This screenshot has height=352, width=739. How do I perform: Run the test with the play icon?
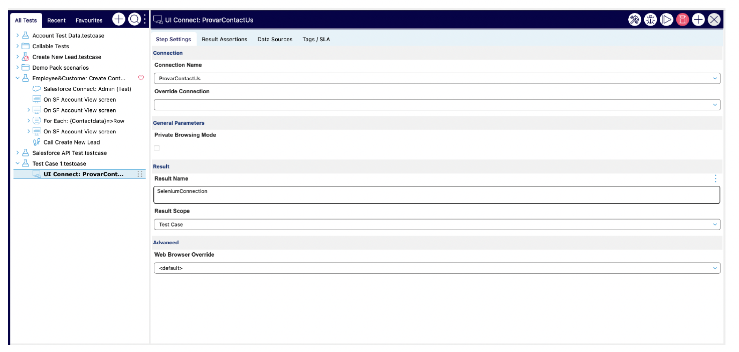[x=666, y=20]
